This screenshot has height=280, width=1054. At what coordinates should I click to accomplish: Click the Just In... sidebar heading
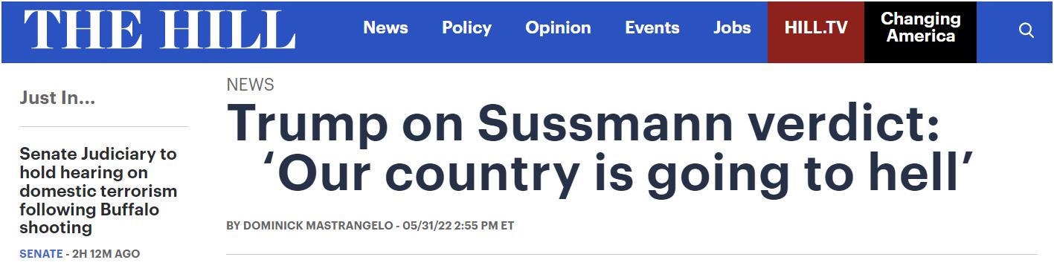[x=57, y=98]
